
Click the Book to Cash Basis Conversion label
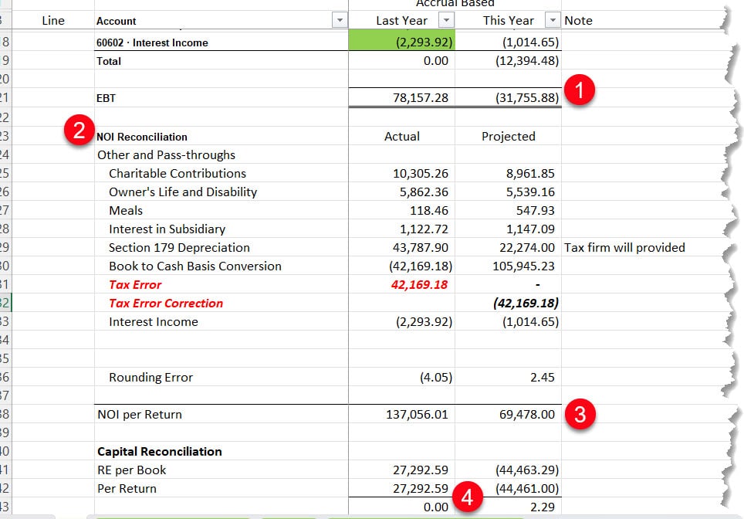click(x=195, y=266)
